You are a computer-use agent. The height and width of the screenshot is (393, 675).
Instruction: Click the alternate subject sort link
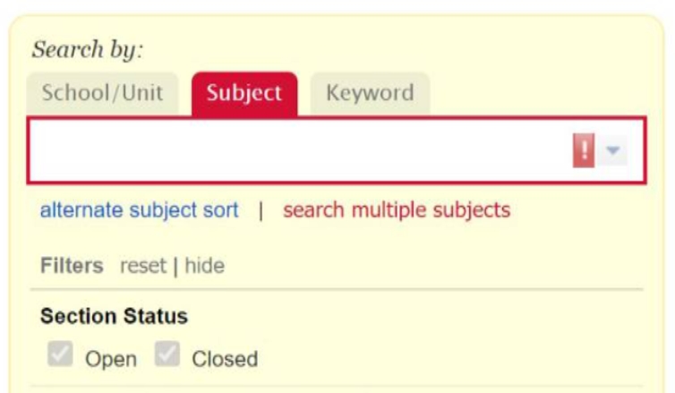point(139,210)
